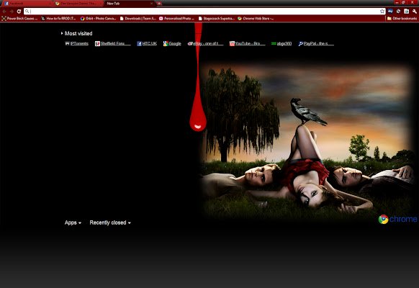Screen dimensions: 419x288
Task: Select the New Tab tab
Action: click(130, 4)
